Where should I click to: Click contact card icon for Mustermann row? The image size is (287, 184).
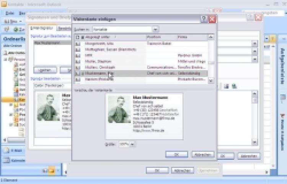click(78, 73)
